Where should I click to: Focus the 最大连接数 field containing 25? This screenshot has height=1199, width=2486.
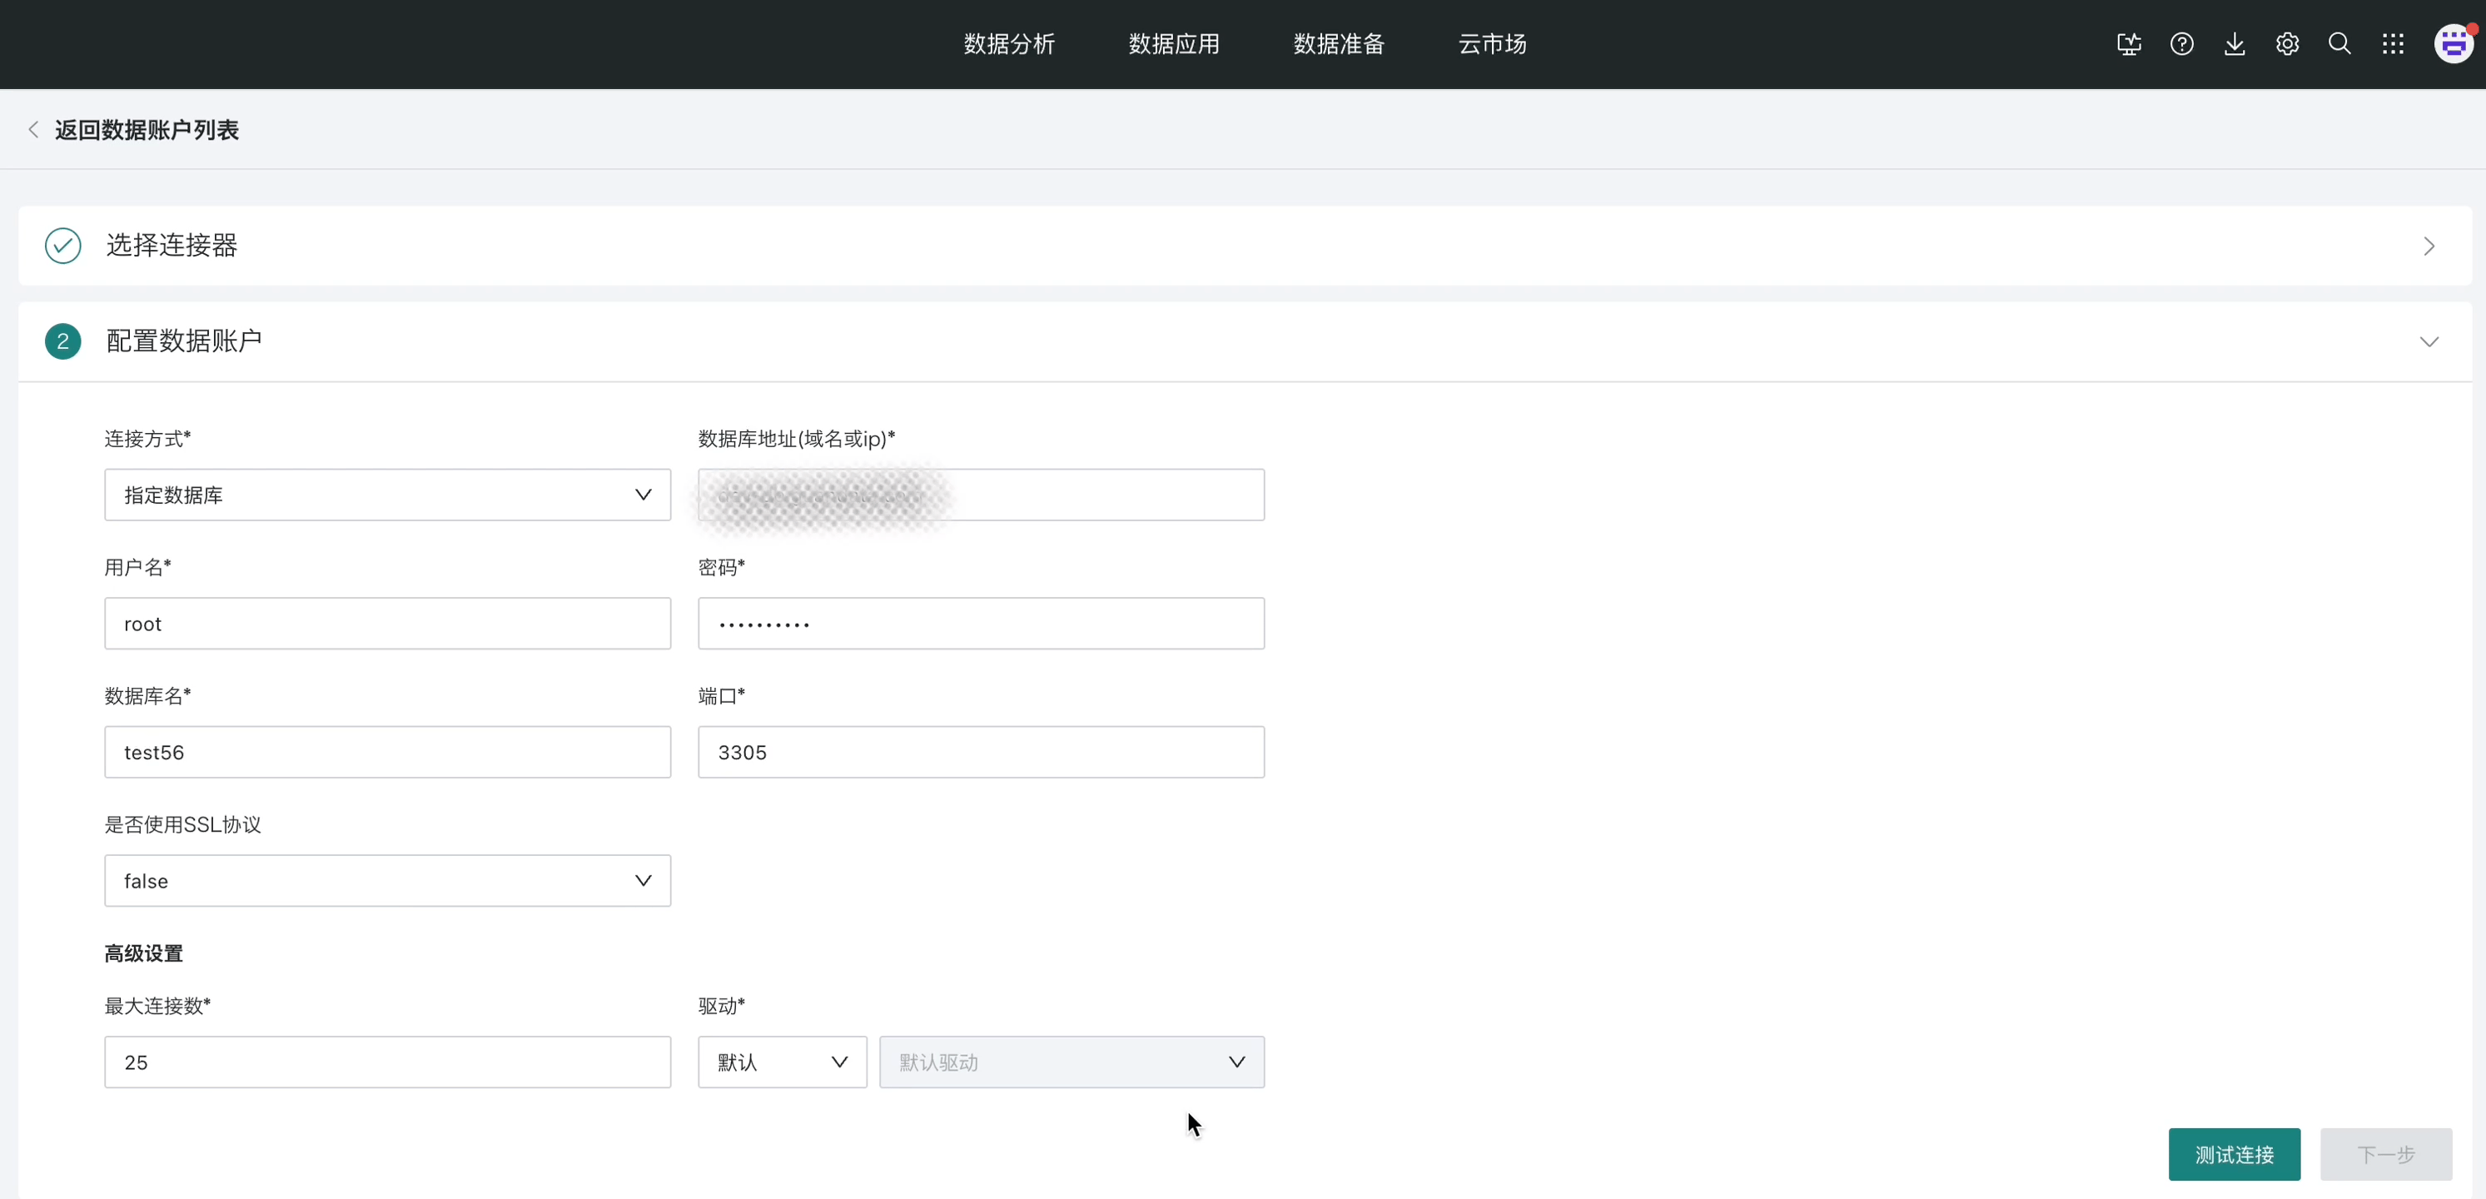coord(387,1062)
